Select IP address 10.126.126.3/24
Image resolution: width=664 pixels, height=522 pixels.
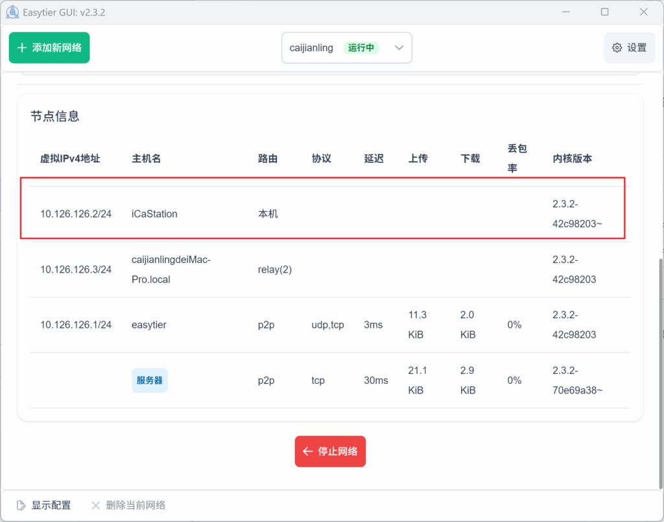click(76, 269)
